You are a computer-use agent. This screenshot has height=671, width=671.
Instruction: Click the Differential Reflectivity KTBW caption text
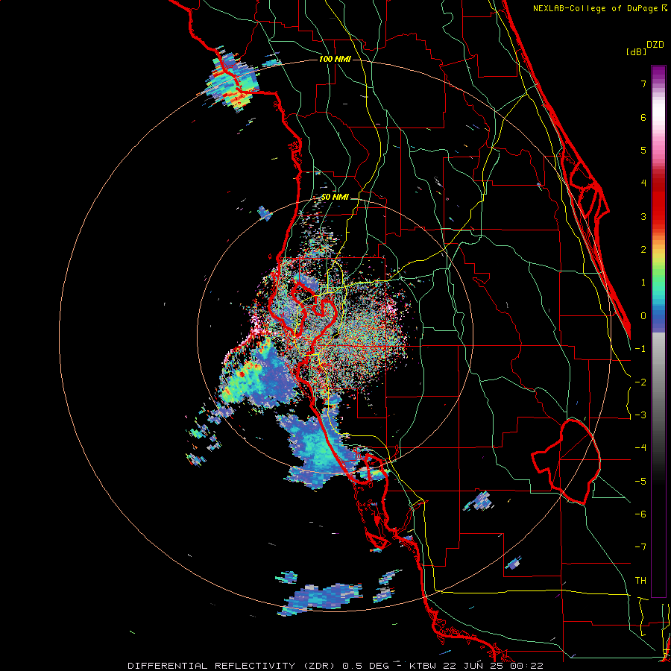coord(335,666)
